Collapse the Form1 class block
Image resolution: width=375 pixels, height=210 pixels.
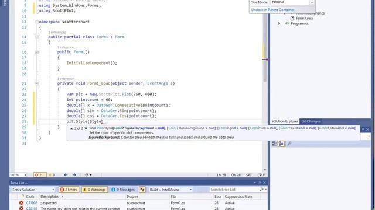coord(37,37)
